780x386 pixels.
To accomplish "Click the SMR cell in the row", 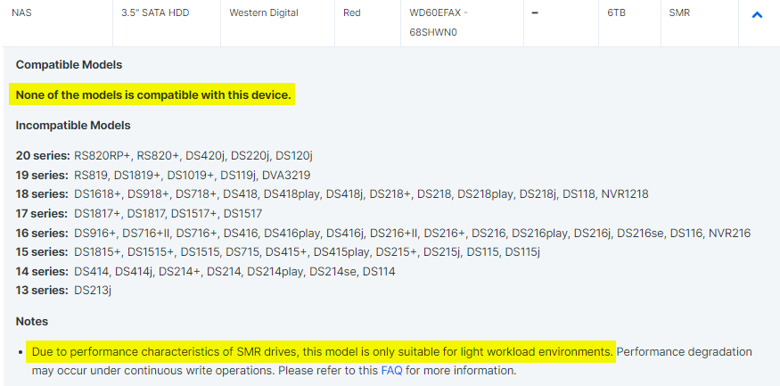I will tap(679, 13).
